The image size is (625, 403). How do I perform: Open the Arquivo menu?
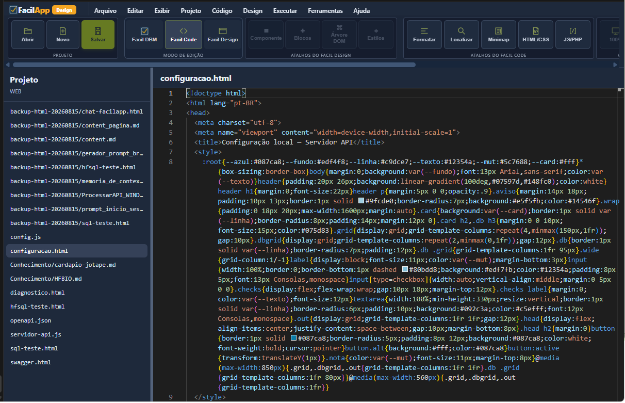click(105, 11)
